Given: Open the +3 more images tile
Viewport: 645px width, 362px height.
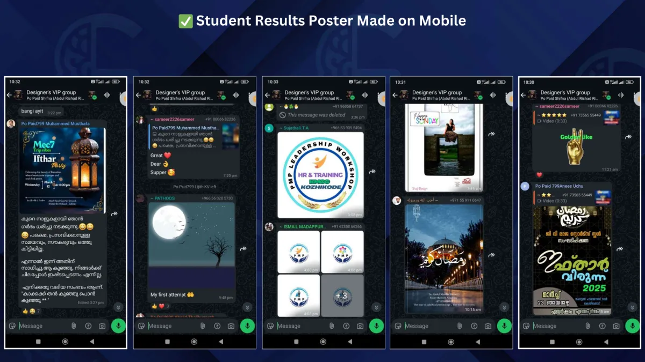Looking at the screenshot, I should [342, 295].
